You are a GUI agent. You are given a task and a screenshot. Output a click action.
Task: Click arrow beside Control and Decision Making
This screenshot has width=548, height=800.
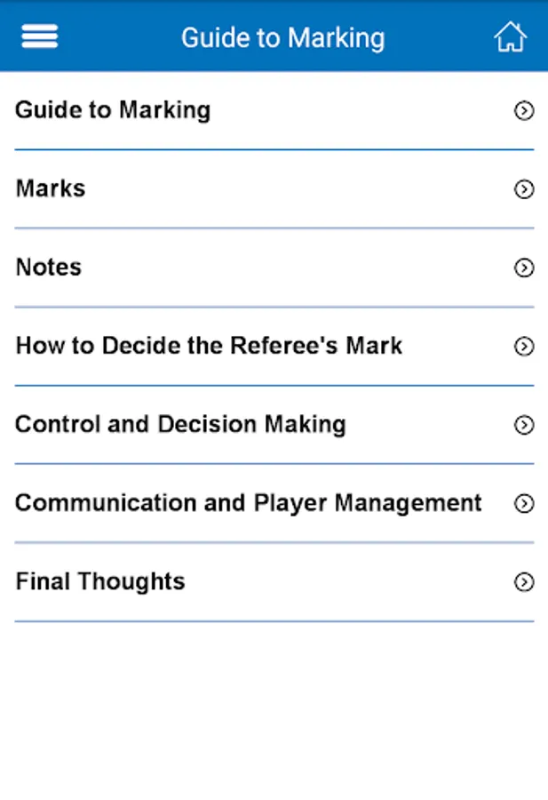click(x=524, y=425)
